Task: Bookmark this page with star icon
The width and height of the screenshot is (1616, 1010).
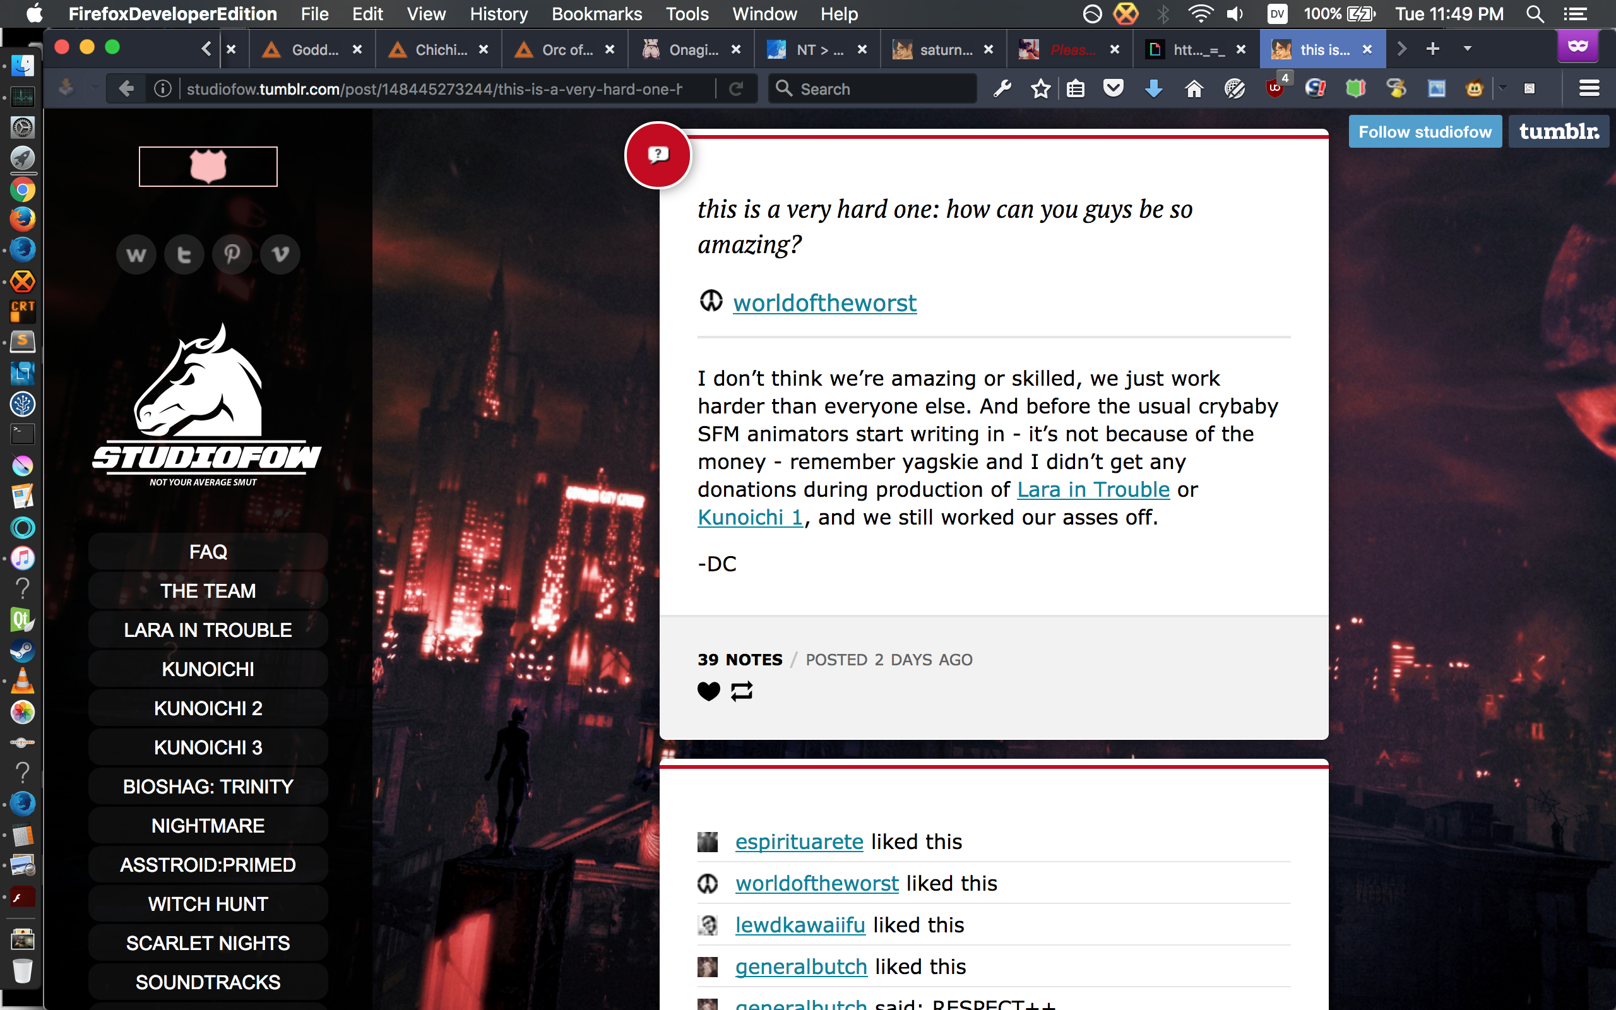Action: 1040,89
